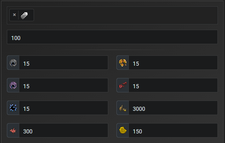This screenshot has width=225, height=143.
Task: Click the silver bar item icon
Action: (25, 15)
